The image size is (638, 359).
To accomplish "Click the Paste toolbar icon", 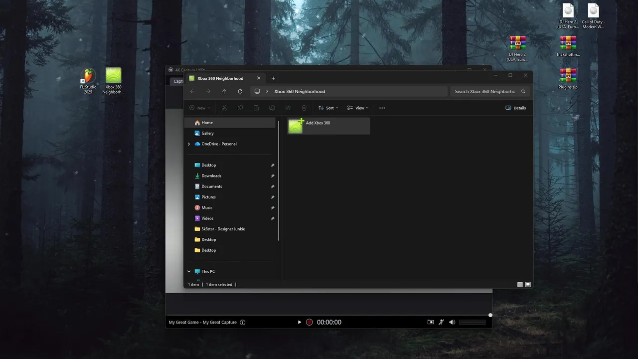I will pyautogui.click(x=256, y=108).
